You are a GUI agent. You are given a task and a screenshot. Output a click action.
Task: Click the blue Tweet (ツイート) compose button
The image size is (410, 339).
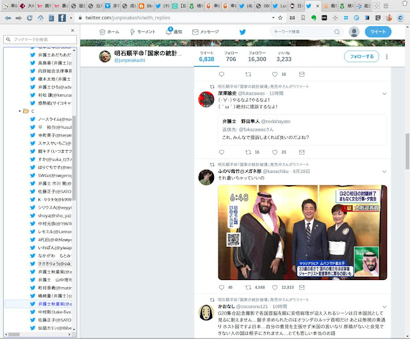[x=378, y=32]
